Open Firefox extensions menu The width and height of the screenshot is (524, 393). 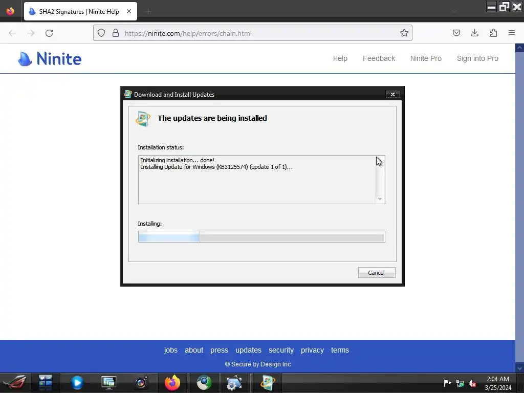click(493, 33)
